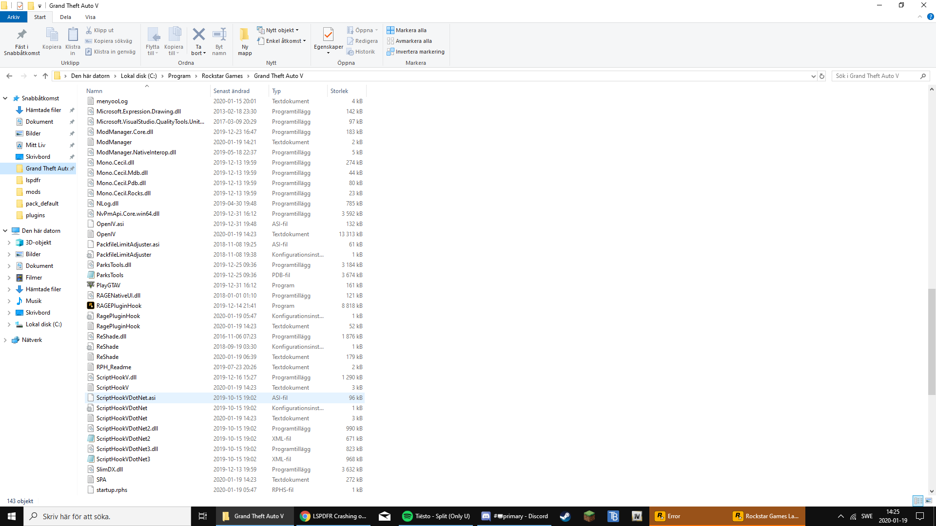Click the Ny mapp folder icon
Image resolution: width=936 pixels, height=526 pixels.
pos(245,35)
